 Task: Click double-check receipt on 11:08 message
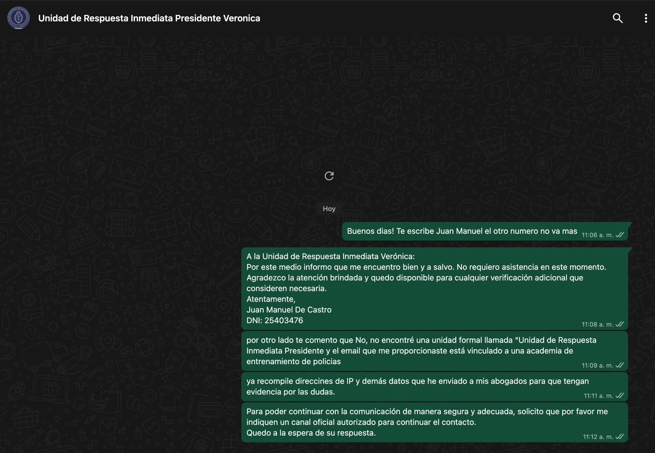[x=620, y=324]
